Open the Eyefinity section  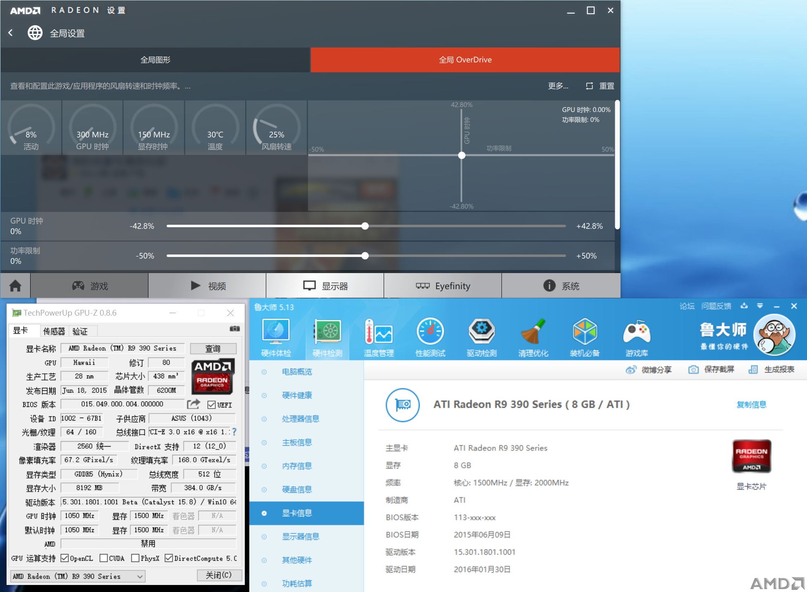(443, 285)
